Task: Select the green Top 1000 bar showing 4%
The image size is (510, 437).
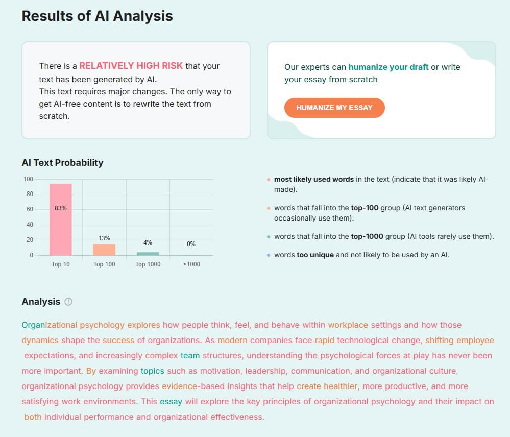Action: (147, 253)
